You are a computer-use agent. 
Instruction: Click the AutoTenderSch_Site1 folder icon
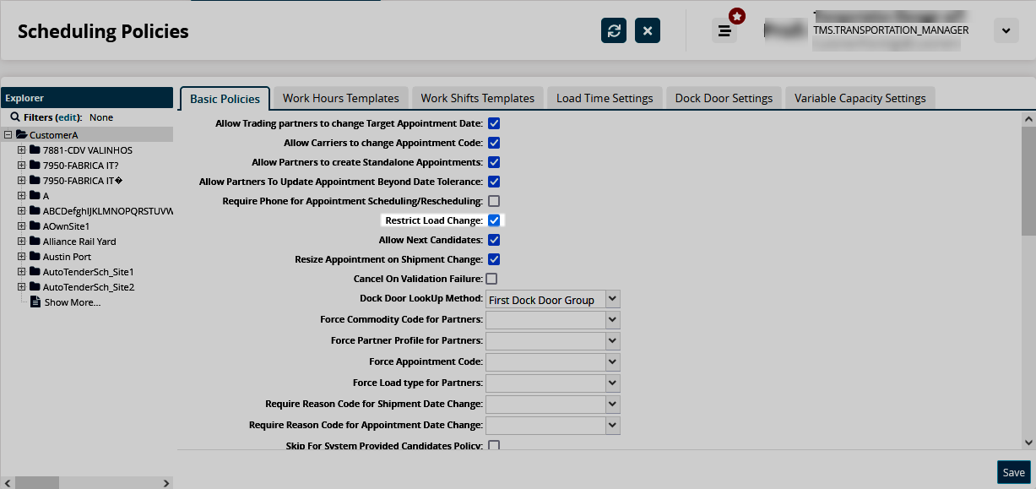[35, 272]
